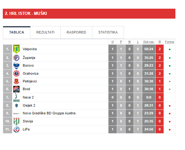Click the Slavija striped crest
Screen dimensions: 185x150
(x=16, y=121)
